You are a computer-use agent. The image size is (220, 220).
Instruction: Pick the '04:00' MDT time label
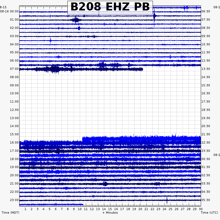[14, 45]
